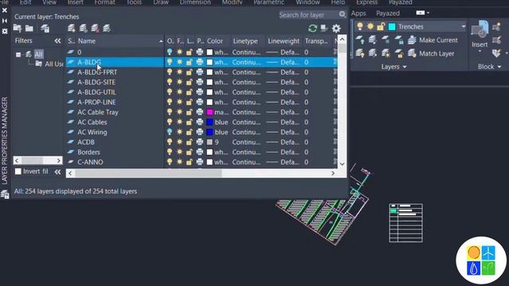
Task: Open the Parametric menu
Action: point(269,2)
